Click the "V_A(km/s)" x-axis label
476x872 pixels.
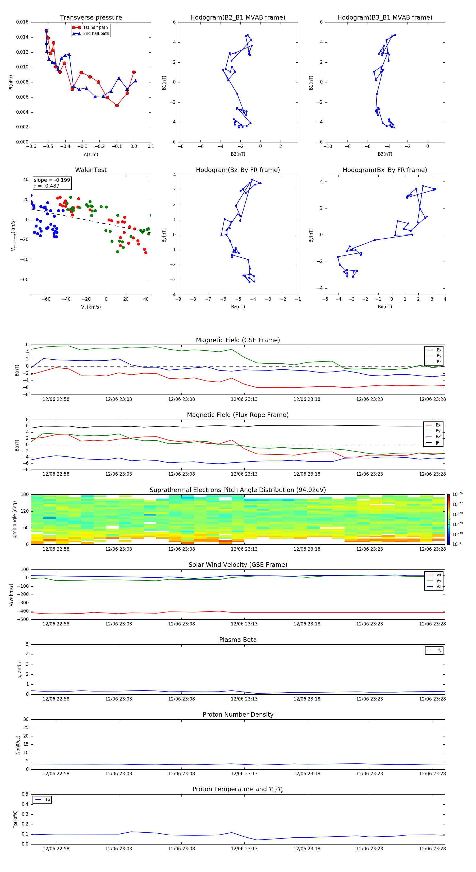tap(91, 307)
